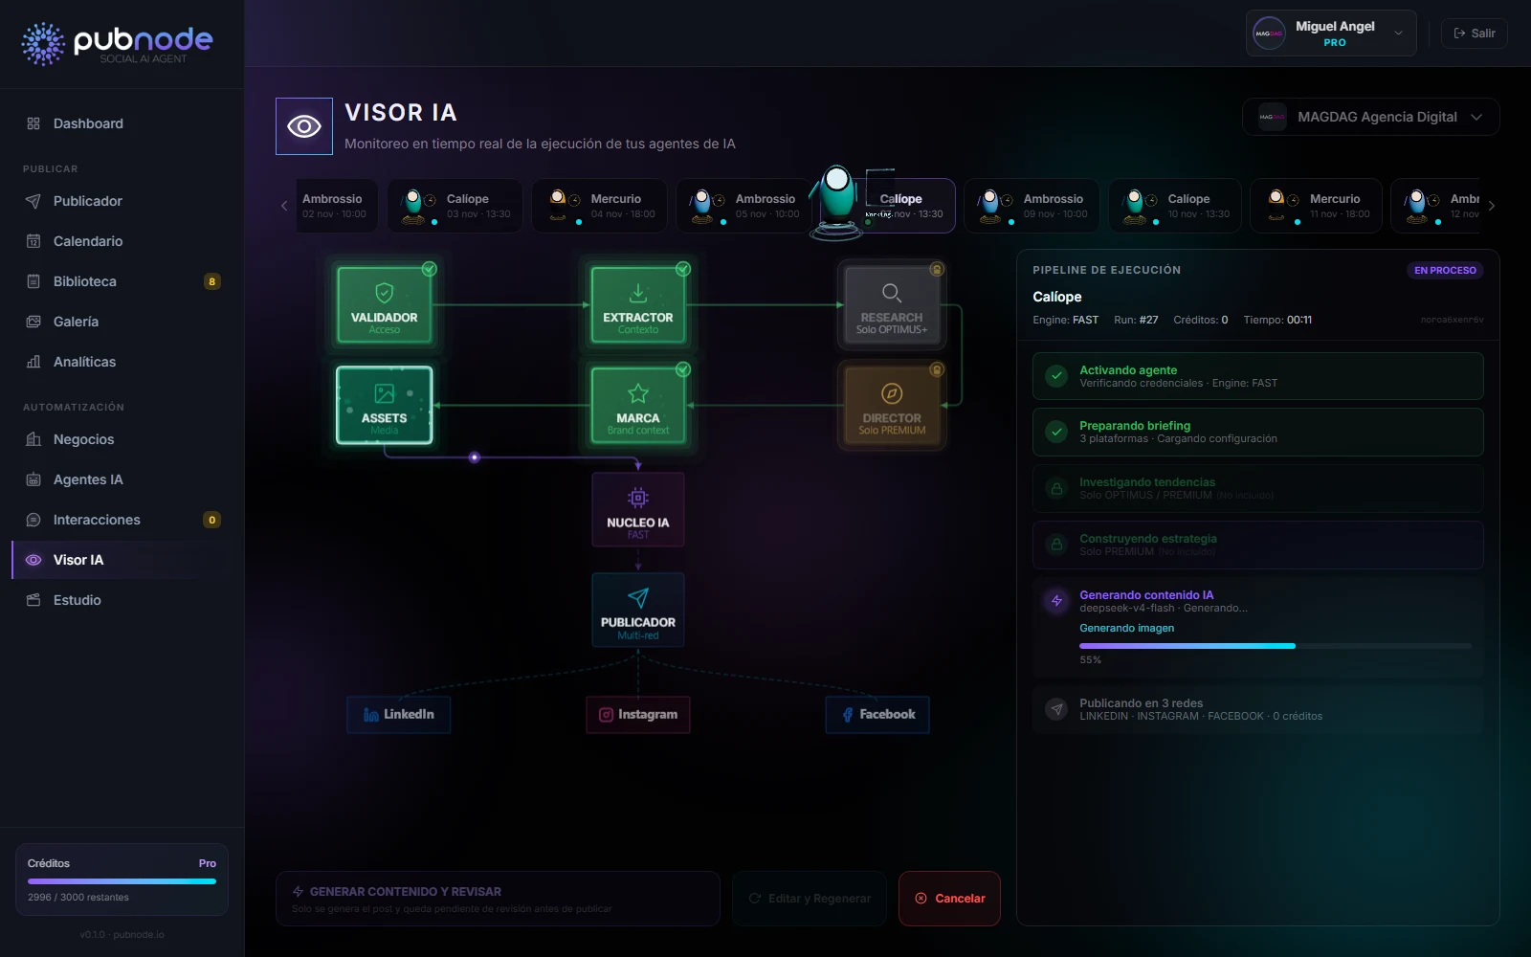Select the VALIDADOR Acceso node

pyautogui.click(x=384, y=305)
